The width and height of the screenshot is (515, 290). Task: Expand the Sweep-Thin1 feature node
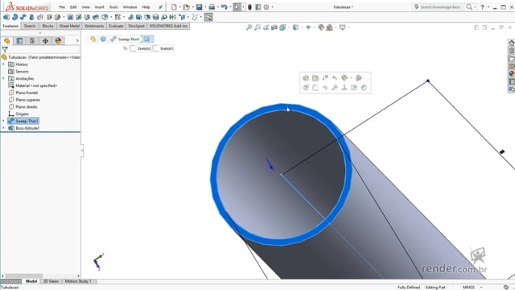(3, 121)
